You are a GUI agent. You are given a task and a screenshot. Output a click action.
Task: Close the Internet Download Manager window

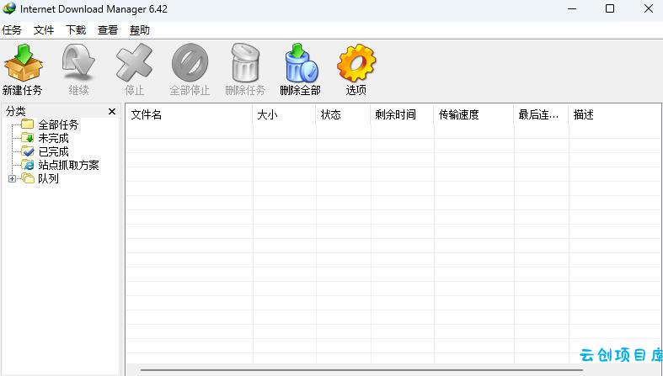(649, 8)
